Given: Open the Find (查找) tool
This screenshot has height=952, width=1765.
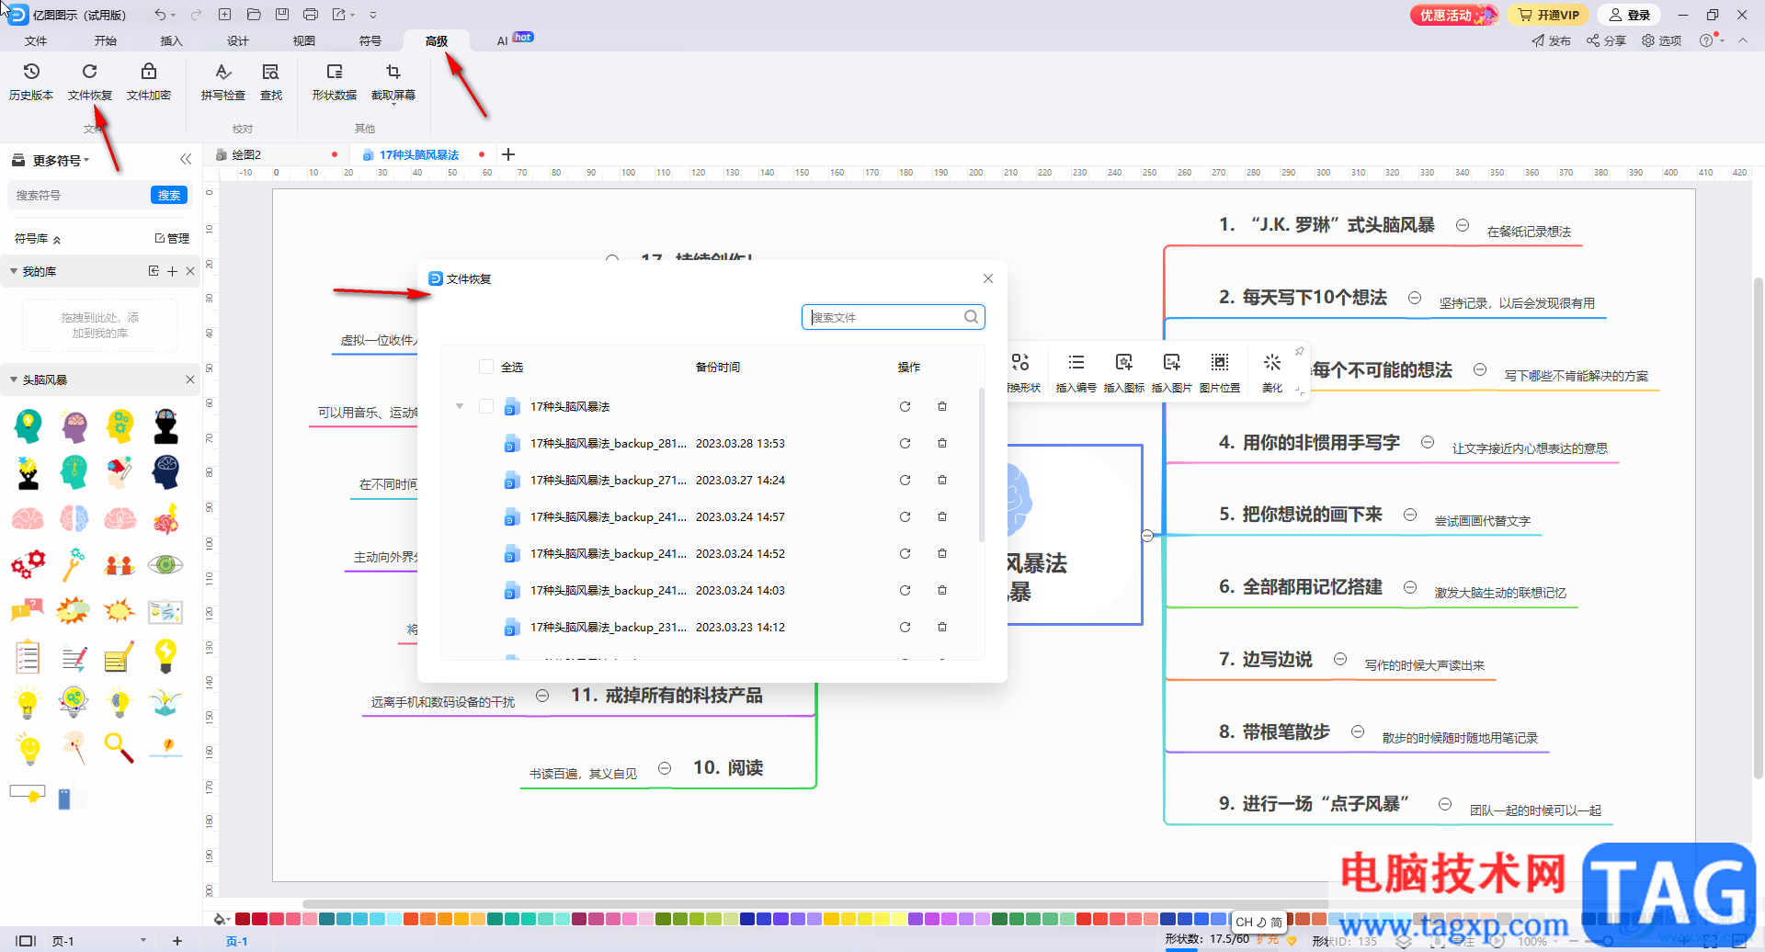Looking at the screenshot, I should coord(271,81).
